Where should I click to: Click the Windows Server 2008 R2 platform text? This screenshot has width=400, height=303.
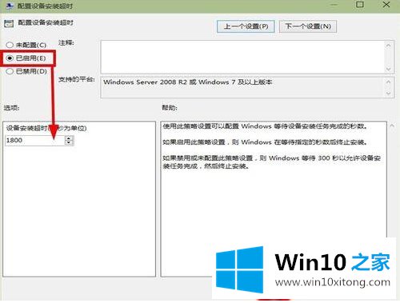(188, 82)
